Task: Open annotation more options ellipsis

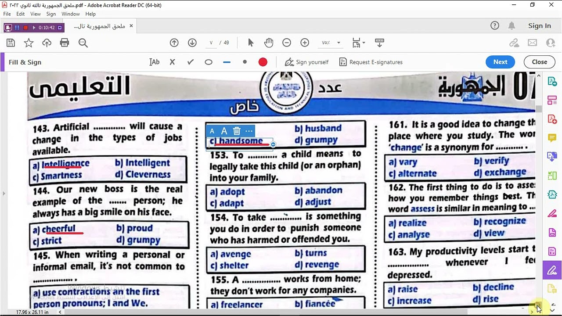Action: tap(249, 131)
